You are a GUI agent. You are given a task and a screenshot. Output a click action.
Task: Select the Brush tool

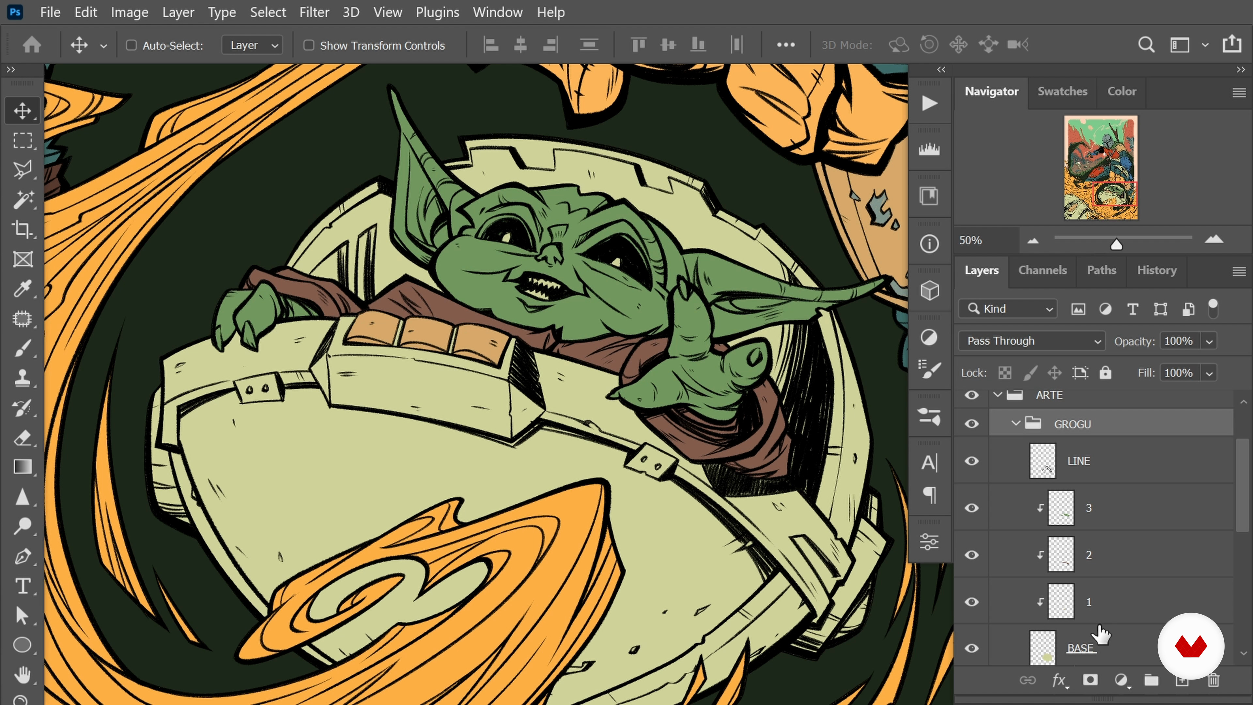click(23, 348)
